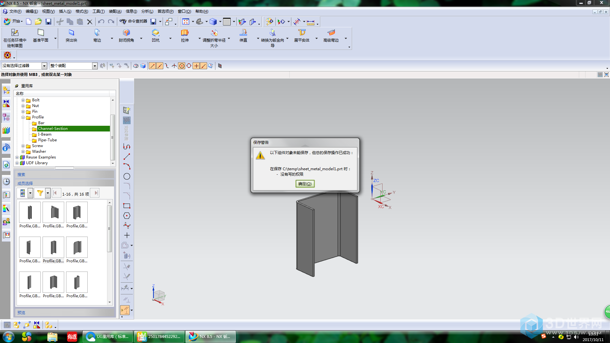Toggle the intersection snap option
This screenshot has height=343, width=610.
pyautogui.click(x=174, y=66)
